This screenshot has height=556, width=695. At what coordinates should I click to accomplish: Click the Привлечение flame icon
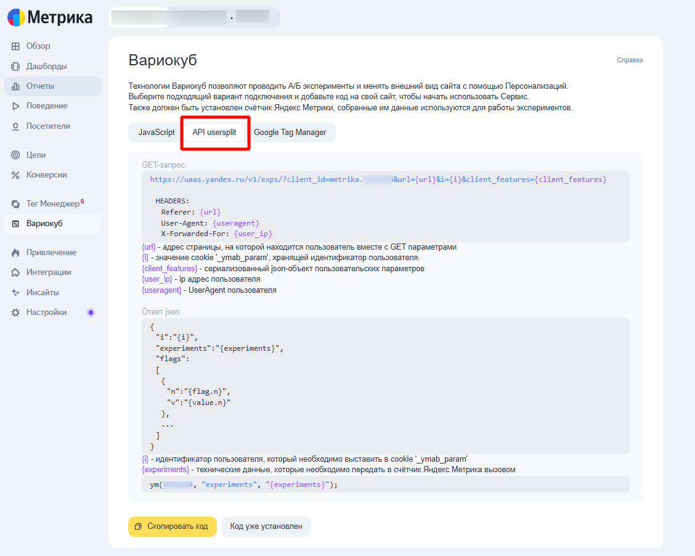tap(15, 253)
